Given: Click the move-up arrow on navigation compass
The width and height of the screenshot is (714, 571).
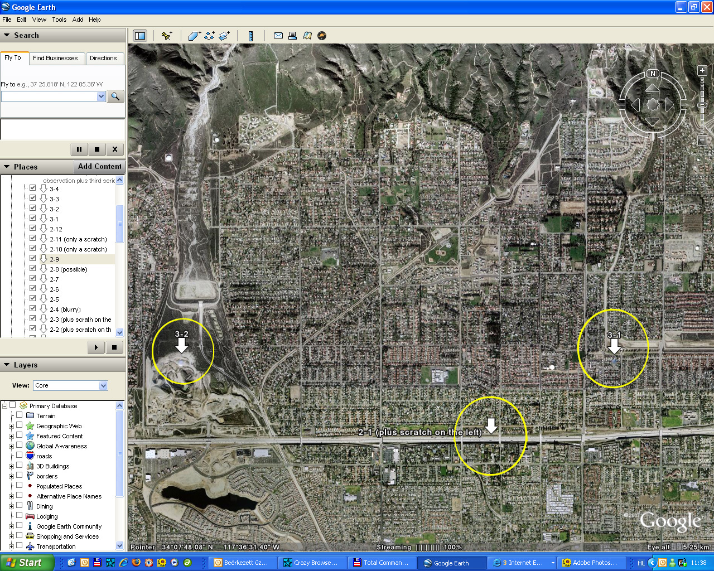Looking at the screenshot, I should tap(653, 88).
